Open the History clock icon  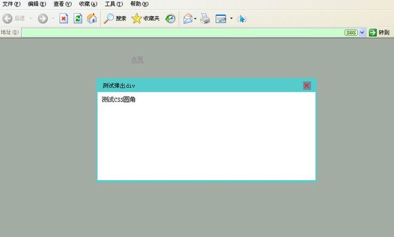[170, 19]
